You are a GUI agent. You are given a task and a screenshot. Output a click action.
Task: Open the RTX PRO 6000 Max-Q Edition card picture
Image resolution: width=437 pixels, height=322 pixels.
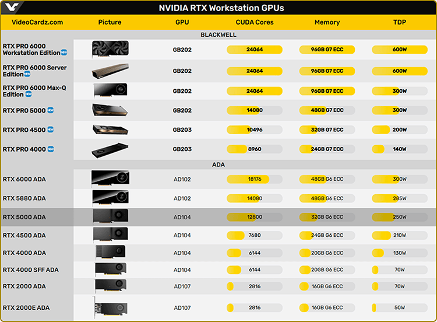110,90
